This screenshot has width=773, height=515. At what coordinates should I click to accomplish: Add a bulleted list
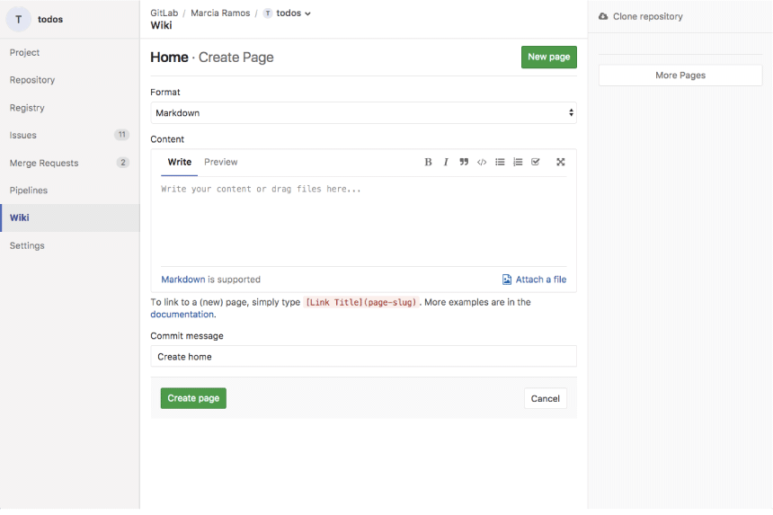tap(500, 162)
